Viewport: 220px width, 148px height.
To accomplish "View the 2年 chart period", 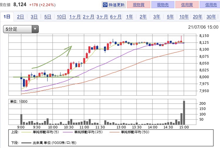I will pos(143,17).
